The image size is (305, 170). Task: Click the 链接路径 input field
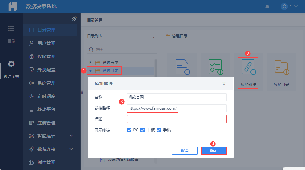click(x=176, y=108)
